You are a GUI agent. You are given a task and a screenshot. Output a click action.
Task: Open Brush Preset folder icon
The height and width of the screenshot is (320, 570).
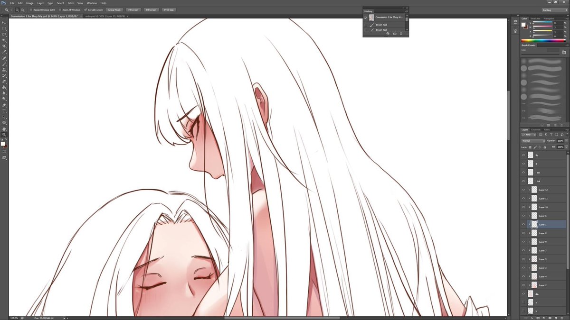pos(564,52)
